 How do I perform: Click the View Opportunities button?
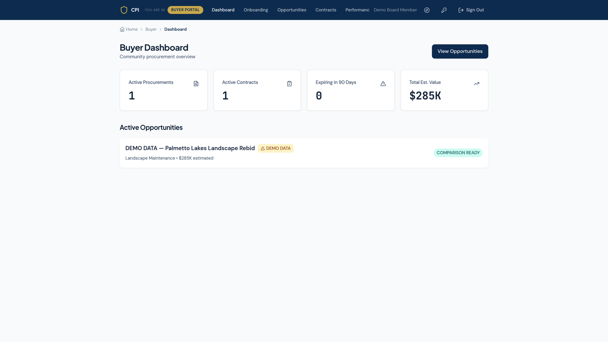pos(460,51)
